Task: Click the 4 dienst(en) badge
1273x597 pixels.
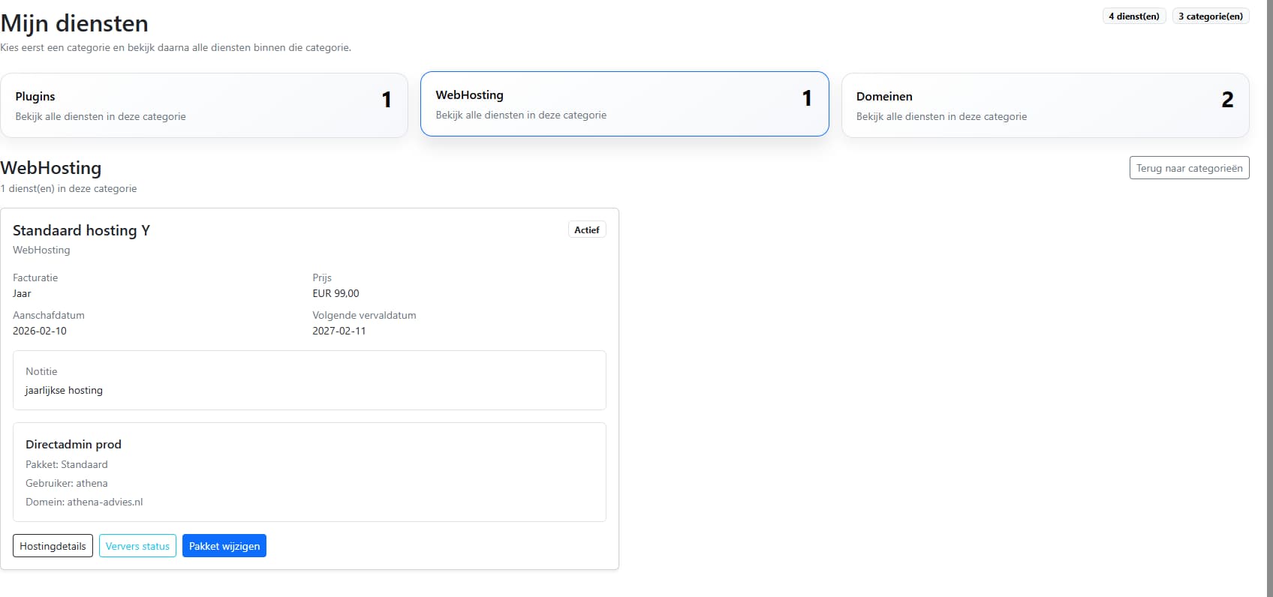Action: click(x=1133, y=16)
